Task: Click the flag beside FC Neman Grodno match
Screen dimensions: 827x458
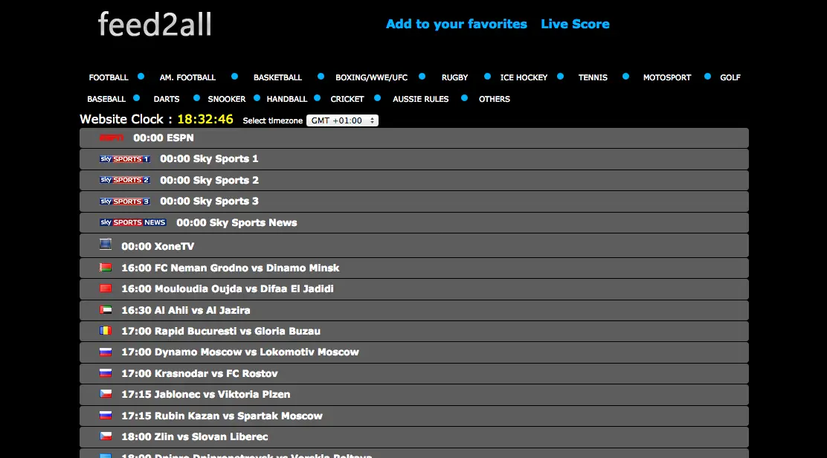Action: (x=106, y=267)
